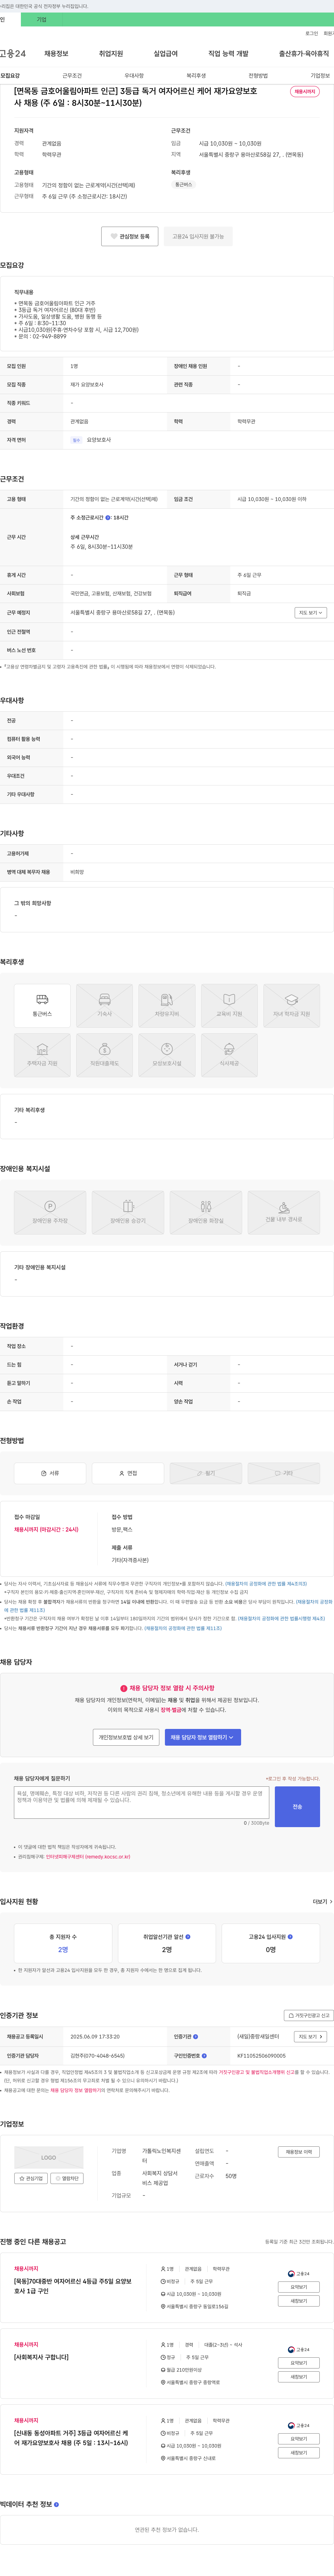Jump to the 전형방법 section tab
Screen dimensions: 334x2576
[258, 76]
